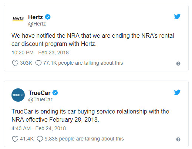192x149 pixels.
Task: Open the Hertz profile logo avatar
Action: coord(18,19)
